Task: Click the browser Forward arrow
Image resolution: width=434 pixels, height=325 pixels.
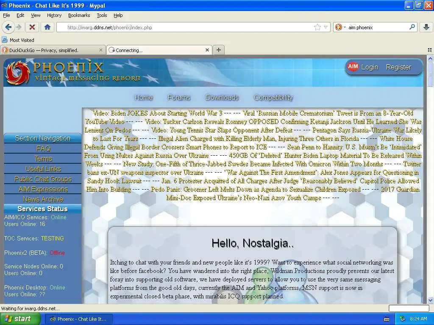Action: tap(19, 27)
